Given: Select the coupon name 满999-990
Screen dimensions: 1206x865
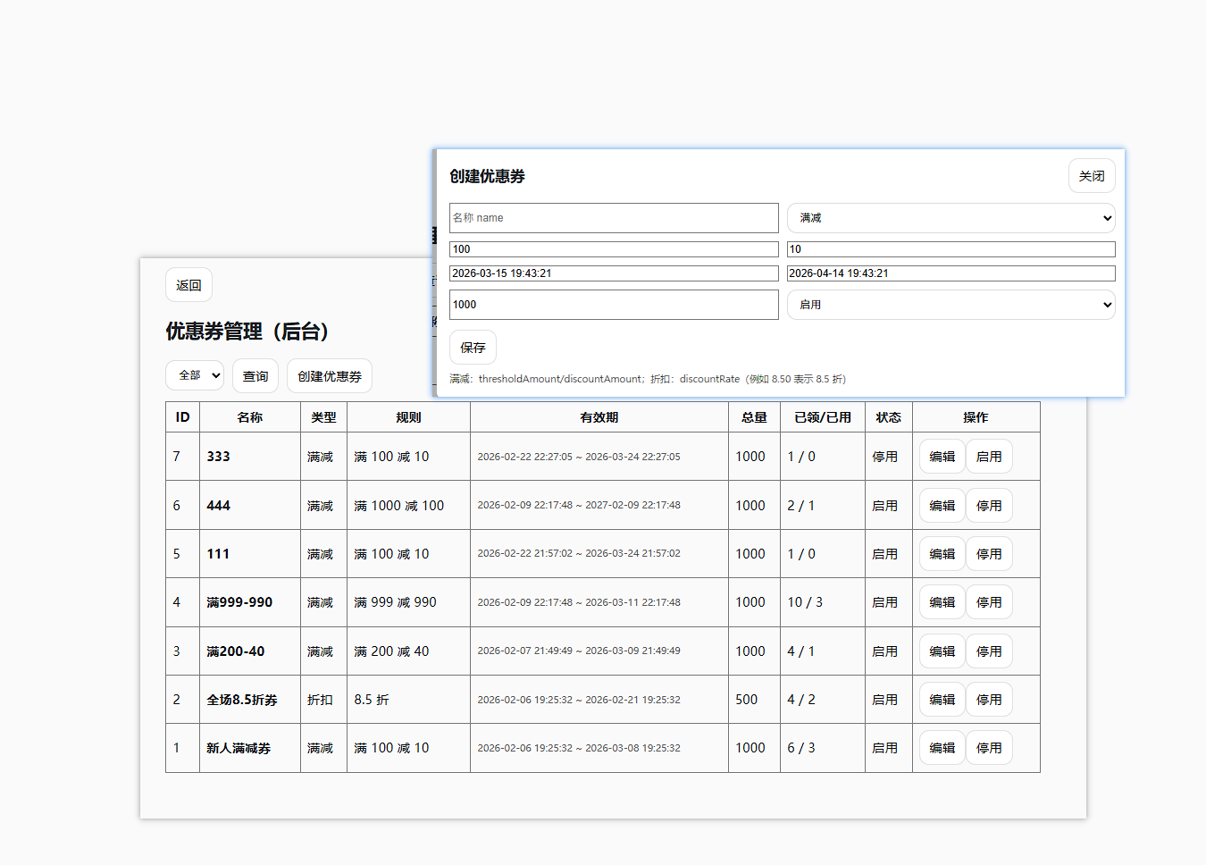Looking at the screenshot, I should [x=239, y=602].
